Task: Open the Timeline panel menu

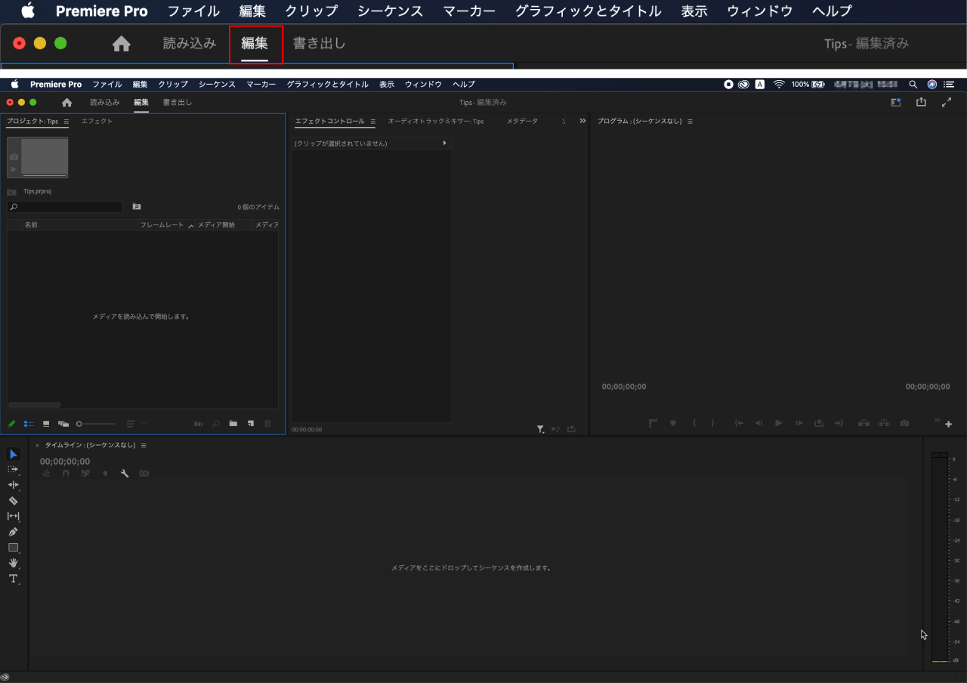Action: (x=144, y=445)
